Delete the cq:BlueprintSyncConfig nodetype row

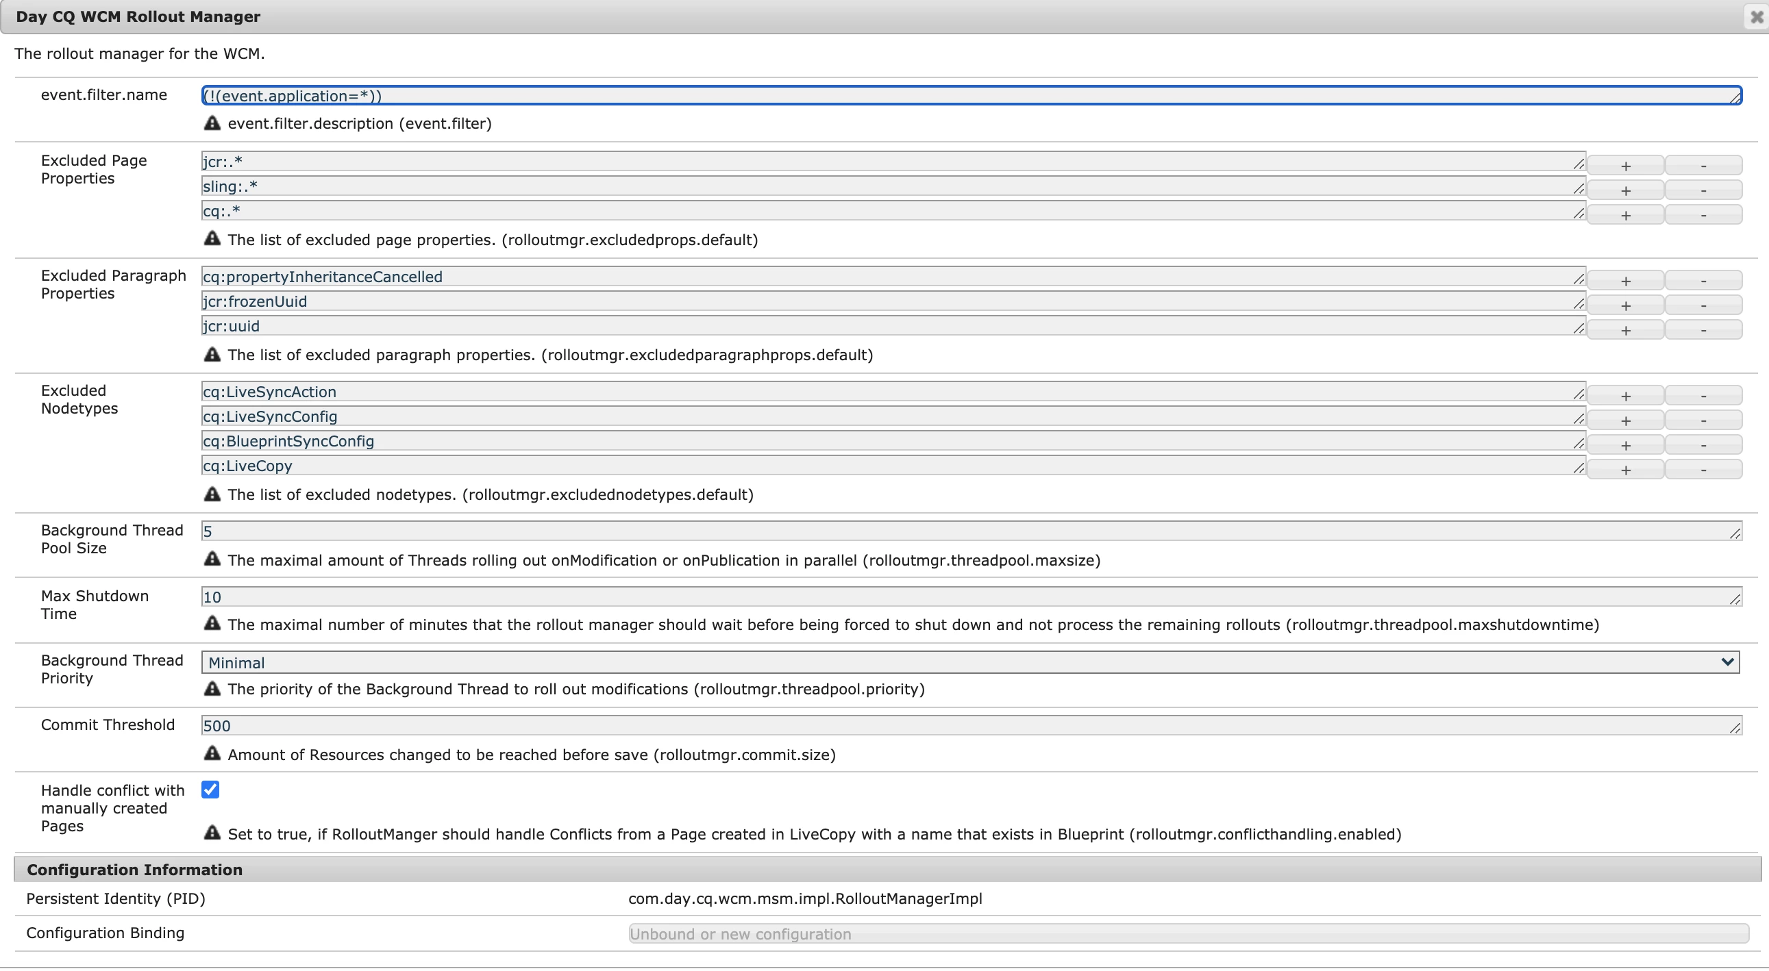pyautogui.click(x=1703, y=445)
